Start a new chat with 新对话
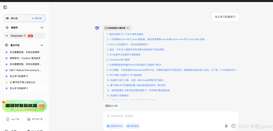The image size is (273, 131). pos(37,18)
